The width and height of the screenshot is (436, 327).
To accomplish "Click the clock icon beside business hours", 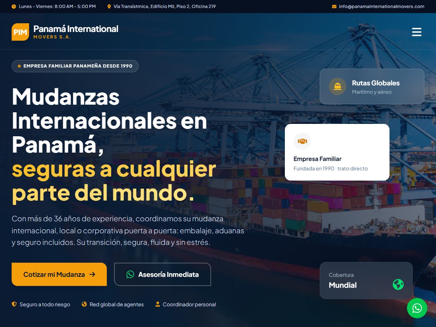I will (14, 7).
